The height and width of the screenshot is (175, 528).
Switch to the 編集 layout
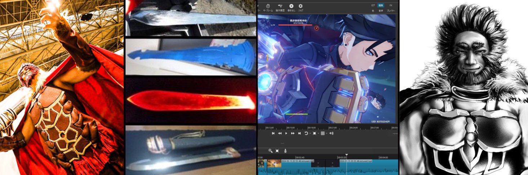pos(381,5)
